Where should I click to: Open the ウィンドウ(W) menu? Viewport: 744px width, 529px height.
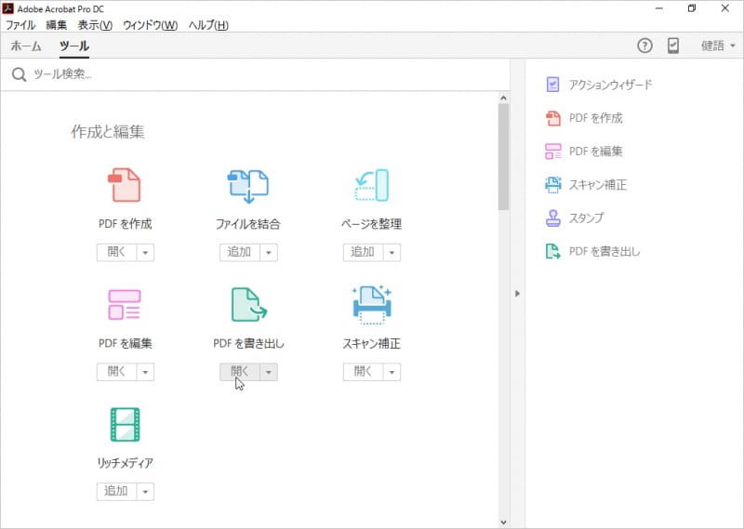[x=150, y=25]
